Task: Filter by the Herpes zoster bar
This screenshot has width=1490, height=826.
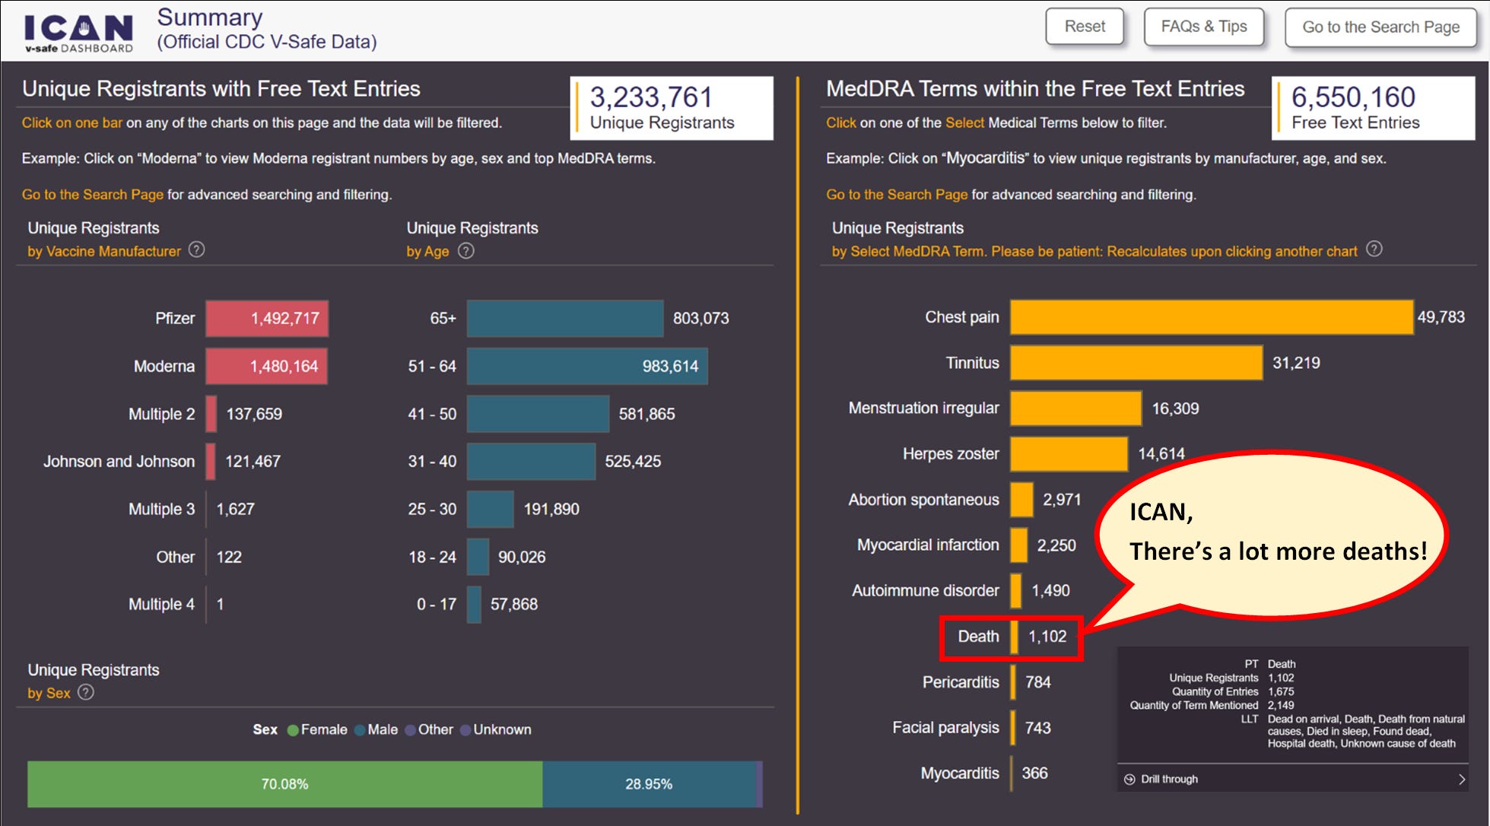Action: click(1069, 454)
